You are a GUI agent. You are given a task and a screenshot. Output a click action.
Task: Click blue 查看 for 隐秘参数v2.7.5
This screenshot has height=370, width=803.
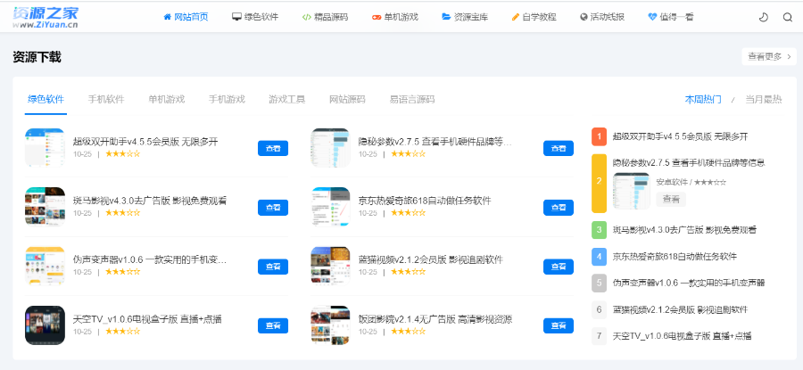tap(559, 148)
